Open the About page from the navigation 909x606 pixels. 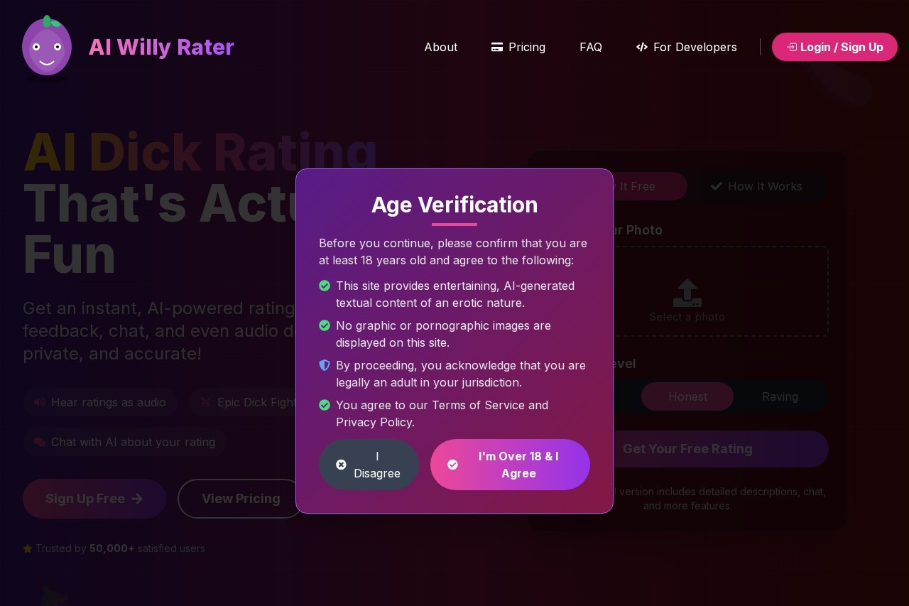(x=441, y=47)
